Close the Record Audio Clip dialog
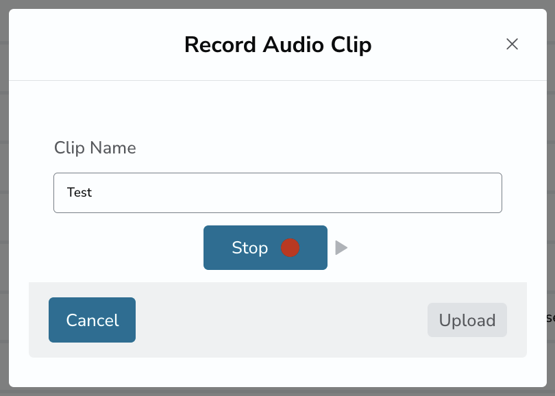This screenshot has height=396, width=555. click(x=512, y=45)
